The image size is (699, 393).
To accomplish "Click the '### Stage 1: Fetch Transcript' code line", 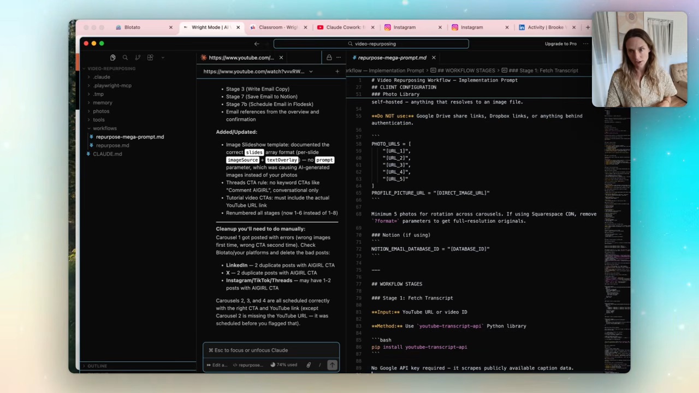I will [412, 298].
